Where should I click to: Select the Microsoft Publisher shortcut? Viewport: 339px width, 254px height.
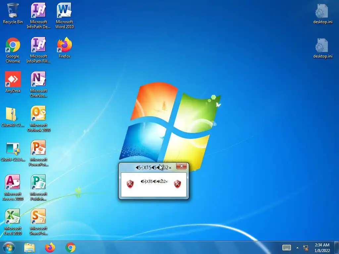(38, 188)
